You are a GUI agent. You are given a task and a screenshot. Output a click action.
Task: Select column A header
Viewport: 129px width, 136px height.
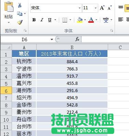click(x=24, y=47)
